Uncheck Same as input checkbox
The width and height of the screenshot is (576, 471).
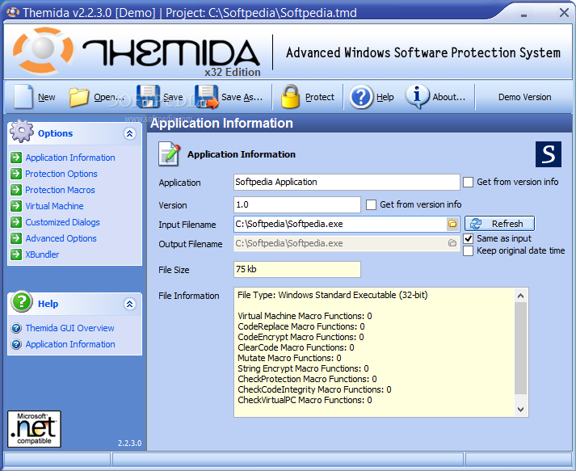468,238
